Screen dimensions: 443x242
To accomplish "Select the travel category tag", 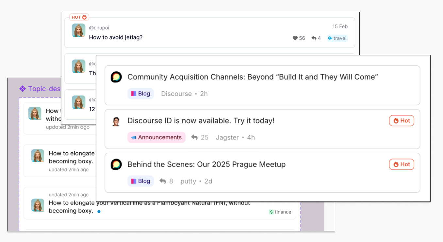I will pos(337,38).
